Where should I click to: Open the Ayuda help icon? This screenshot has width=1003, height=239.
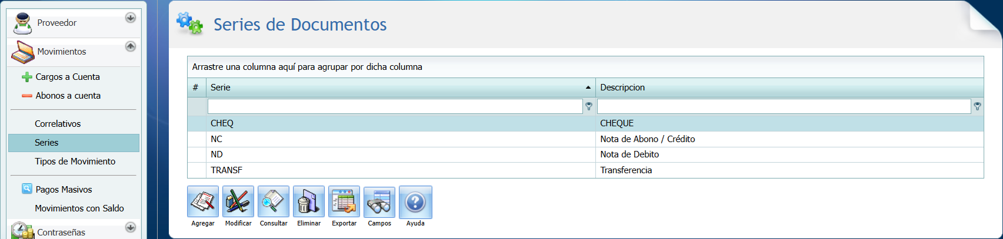pyautogui.click(x=415, y=202)
